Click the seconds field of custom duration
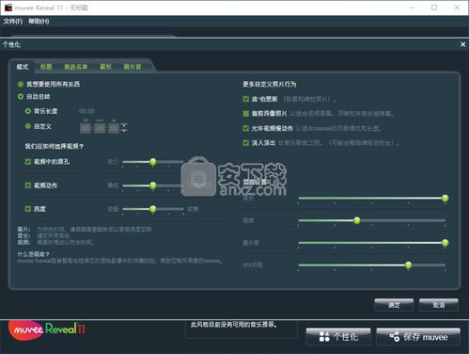 click(114, 128)
